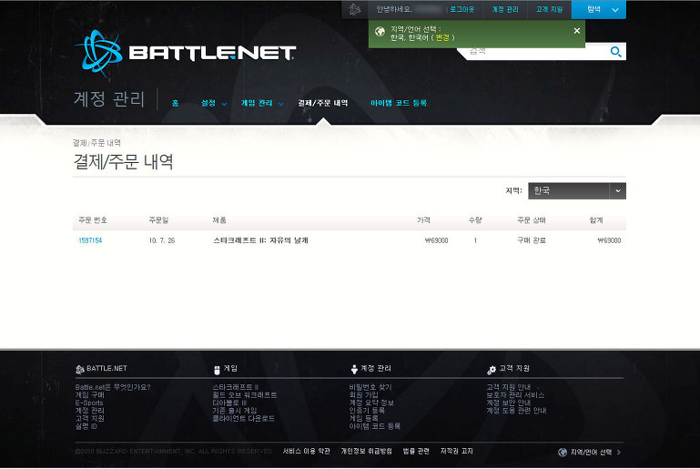Click 로그아웃 in the top bar
The height and width of the screenshot is (469, 700).
pyautogui.click(x=462, y=9)
